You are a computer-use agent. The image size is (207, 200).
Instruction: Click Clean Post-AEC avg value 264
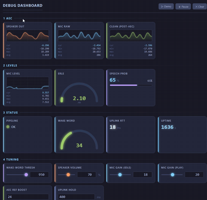(x=150, y=55)
